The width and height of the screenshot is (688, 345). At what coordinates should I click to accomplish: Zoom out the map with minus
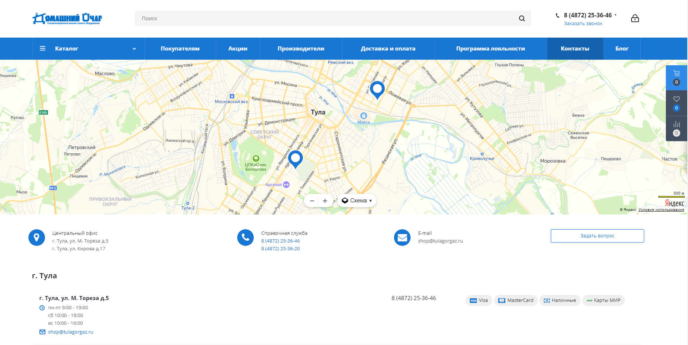(312, 201)
